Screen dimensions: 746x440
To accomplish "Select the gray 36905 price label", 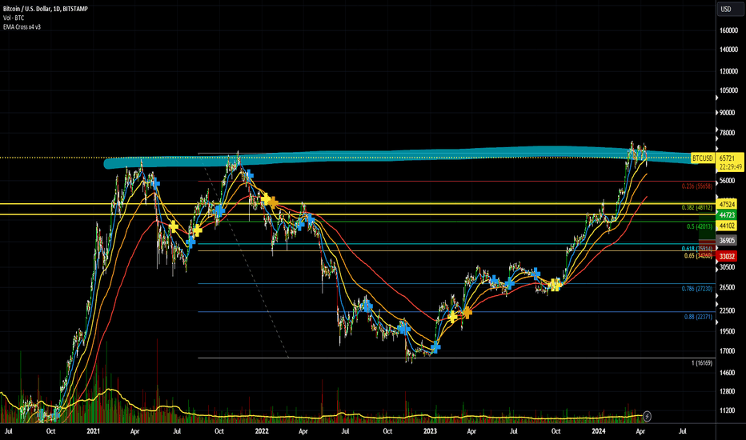I will coord(728,241).
